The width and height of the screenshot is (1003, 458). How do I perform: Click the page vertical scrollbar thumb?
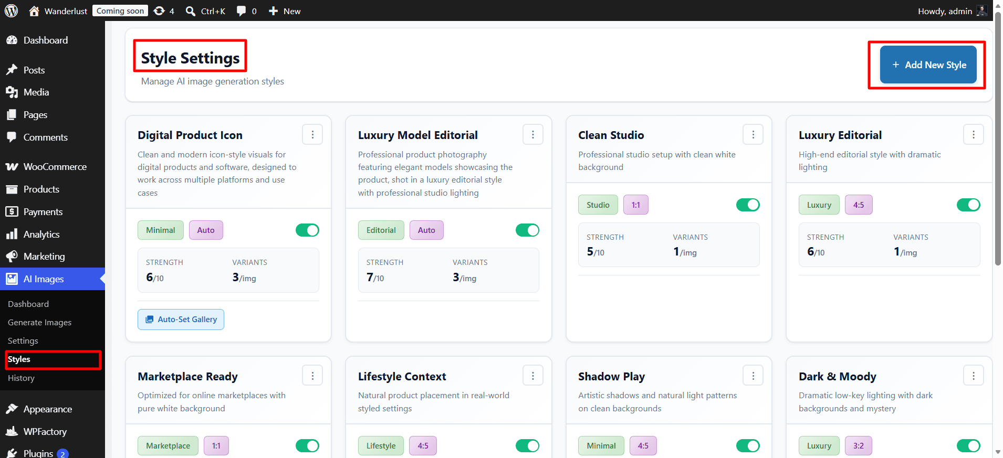tap(998, 139)
